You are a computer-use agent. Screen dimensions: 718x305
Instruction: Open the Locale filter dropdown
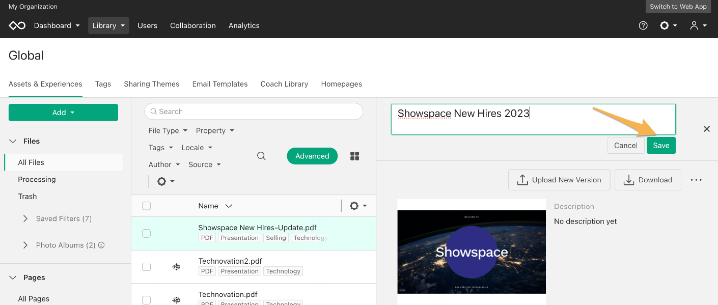[x=197, y=148]
